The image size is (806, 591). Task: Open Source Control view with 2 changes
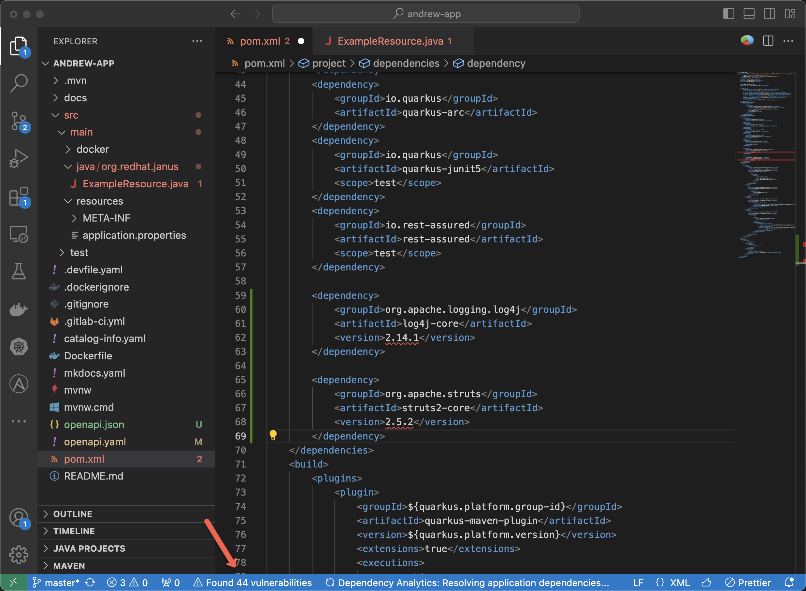pos(19,121)
